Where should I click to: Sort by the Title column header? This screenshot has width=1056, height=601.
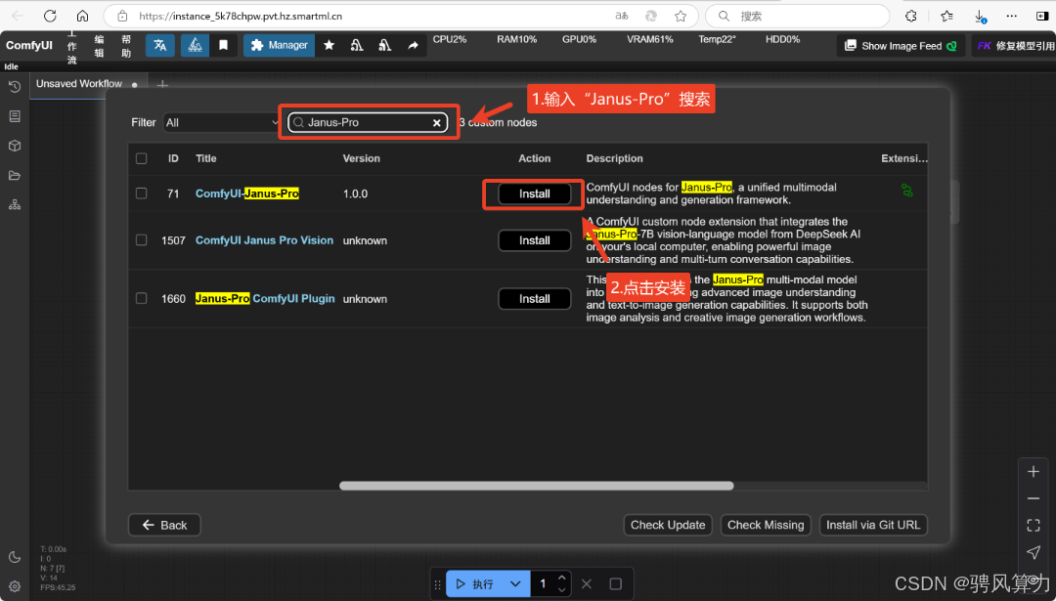tap(206, 159)
